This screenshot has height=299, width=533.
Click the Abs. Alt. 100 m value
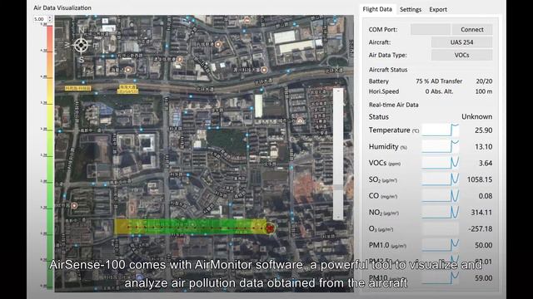point(484,91)
